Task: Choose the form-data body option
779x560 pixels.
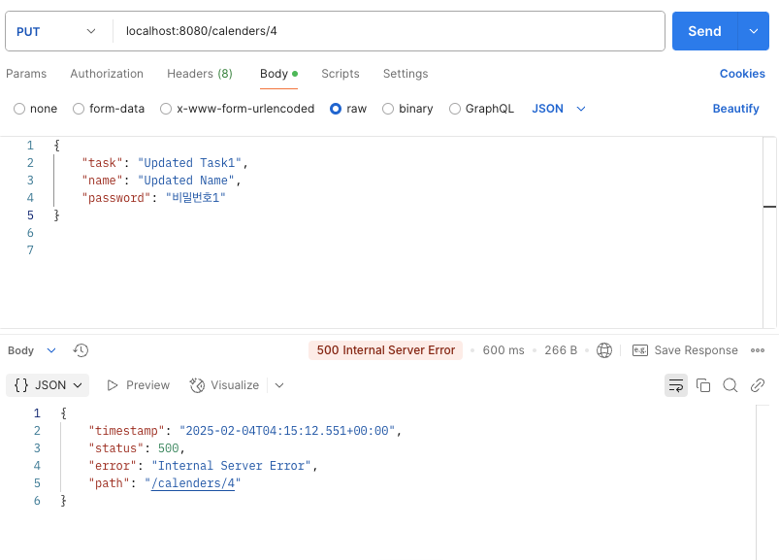Action: point(109,109)
